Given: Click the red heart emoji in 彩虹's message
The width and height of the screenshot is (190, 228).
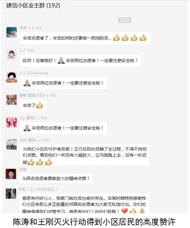Looking at the screenshot, I should tap(125, 211).
